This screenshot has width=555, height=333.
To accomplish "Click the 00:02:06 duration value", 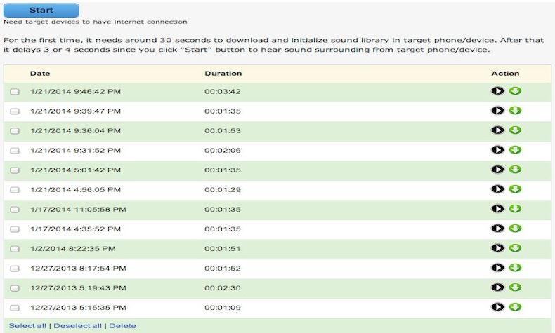I will pyautogui.click(x=222, y=151).
